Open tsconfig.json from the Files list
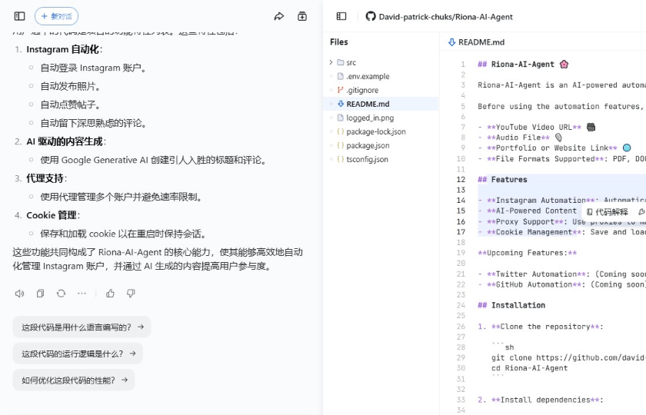The width and height of the screenshot is (646, 415). (x=367, y=159)
